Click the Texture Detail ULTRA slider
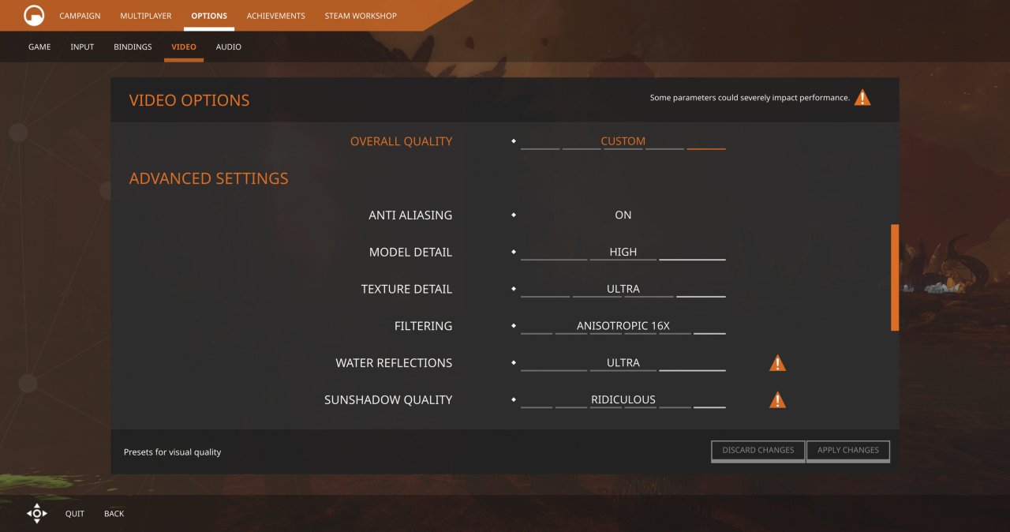1010x532 pixels. (x=623, y=290)
